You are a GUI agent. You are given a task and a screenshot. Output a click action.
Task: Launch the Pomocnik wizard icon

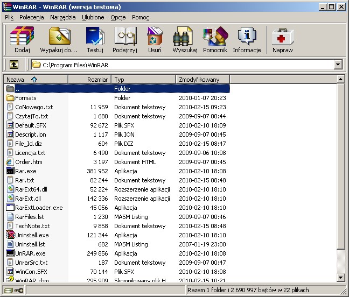pos(215,36)
